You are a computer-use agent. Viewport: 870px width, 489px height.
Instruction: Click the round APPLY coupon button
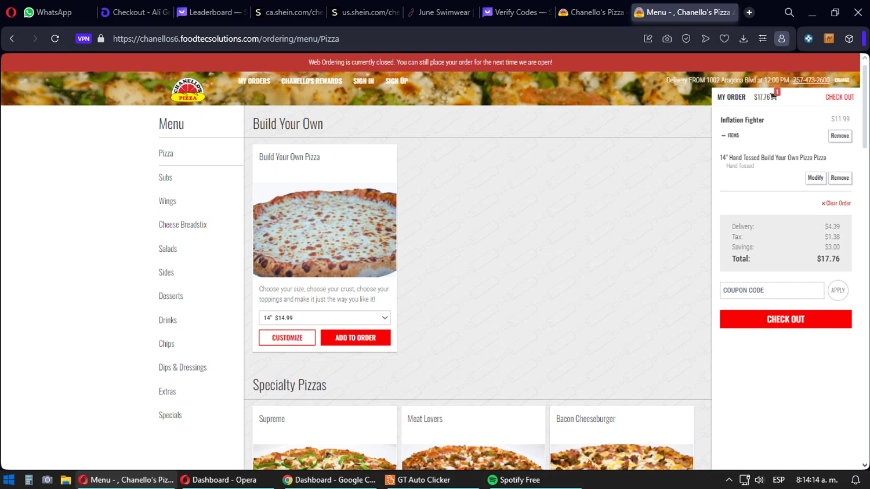838,290
